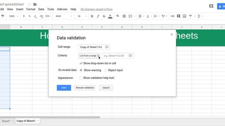Select the Reject input option

click(105, 70)
